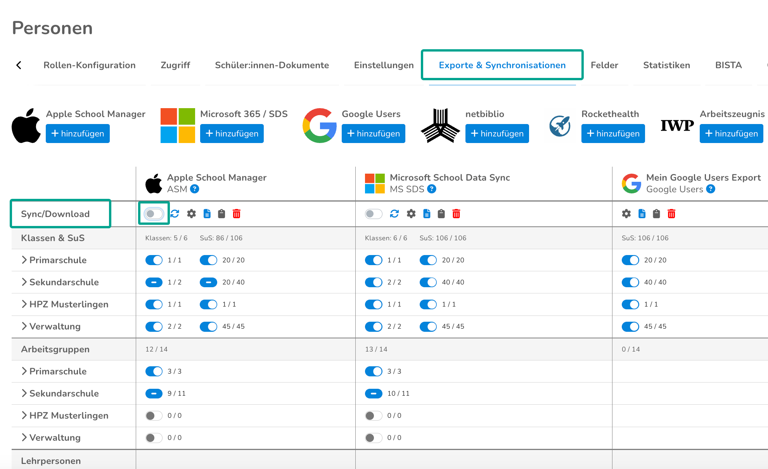
Task: Toggle Primarschule classes for Apple School Manager
Action: (x=154, y=260)
